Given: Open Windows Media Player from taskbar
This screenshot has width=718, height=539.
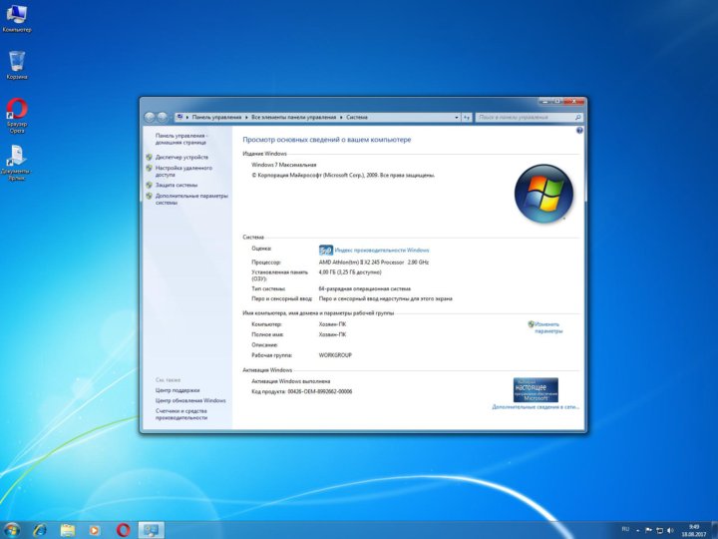Looking at the screenshot, I should 95,530.
